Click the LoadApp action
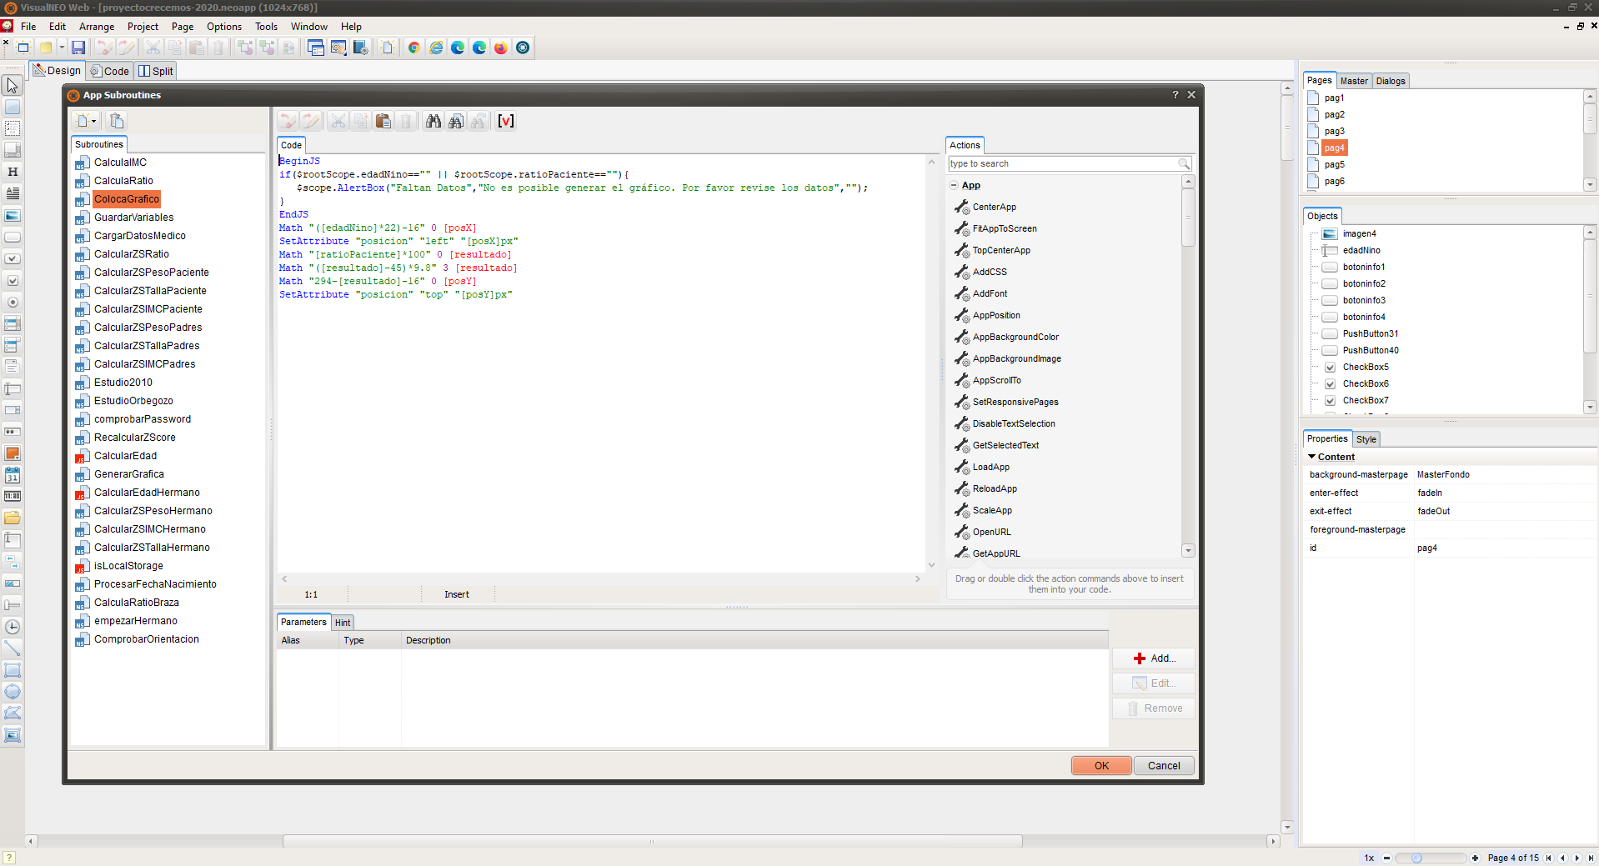 [x=990, y=467]
